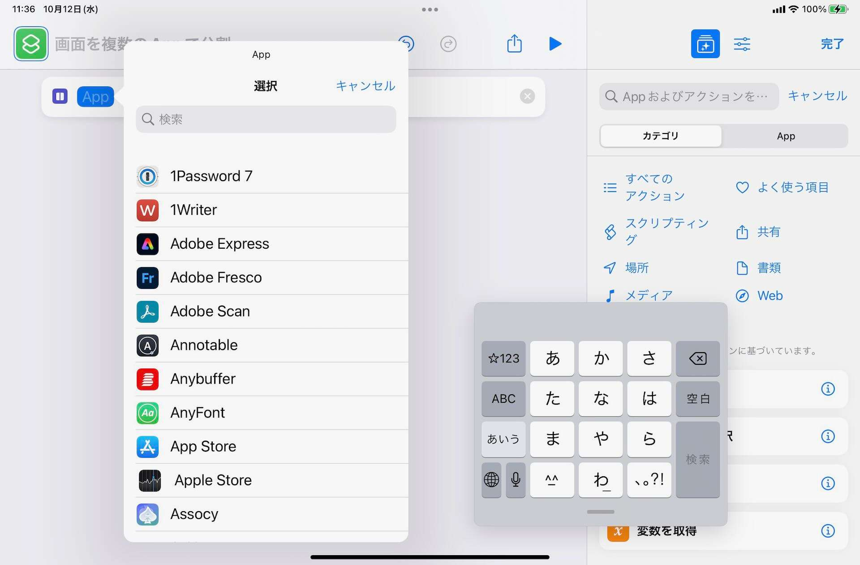Run the shortcut with the play button
860x565 pixels.
pyautogui.click(x=555, y=44)
